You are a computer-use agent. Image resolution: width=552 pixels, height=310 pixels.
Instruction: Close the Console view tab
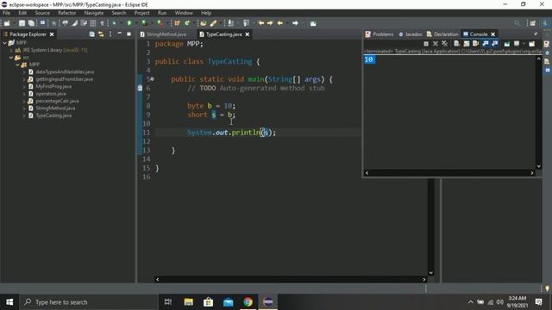point(493,34)
